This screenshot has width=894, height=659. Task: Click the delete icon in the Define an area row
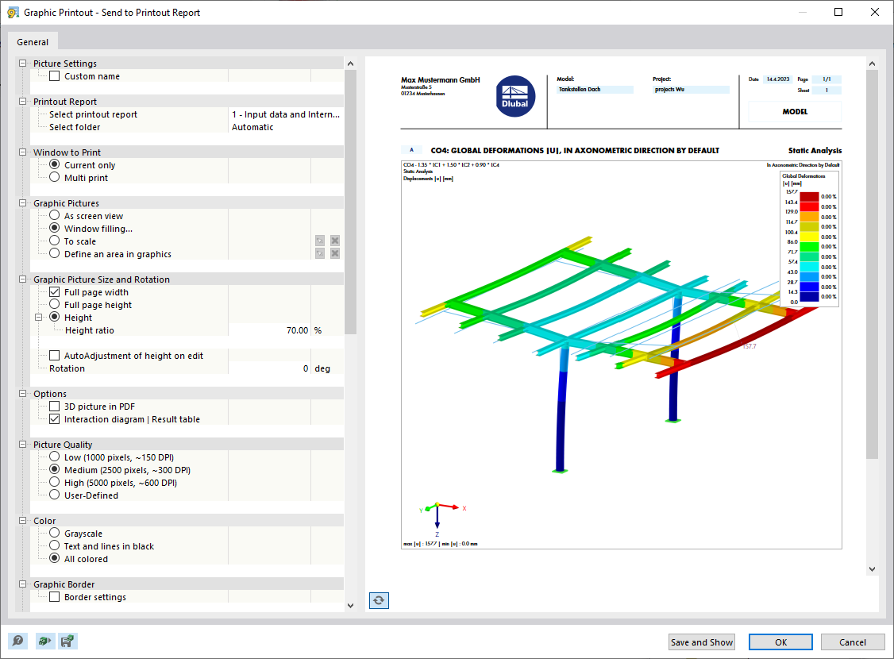pyautogui.click(x=335, y=254)
